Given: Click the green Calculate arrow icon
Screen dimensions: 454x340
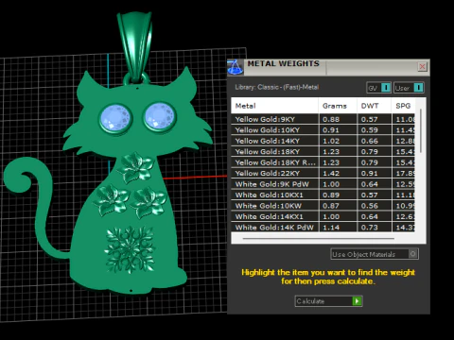Looking at the screenshot, I should 357,301.
